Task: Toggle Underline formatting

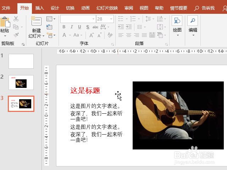Action: click(79, 27)
